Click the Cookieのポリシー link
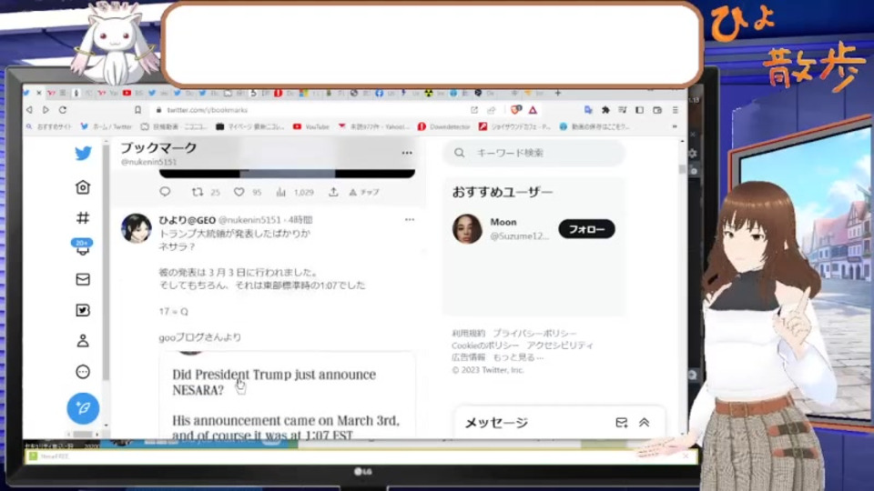Viewport: 874px width, 491px height. coord(485,346)
